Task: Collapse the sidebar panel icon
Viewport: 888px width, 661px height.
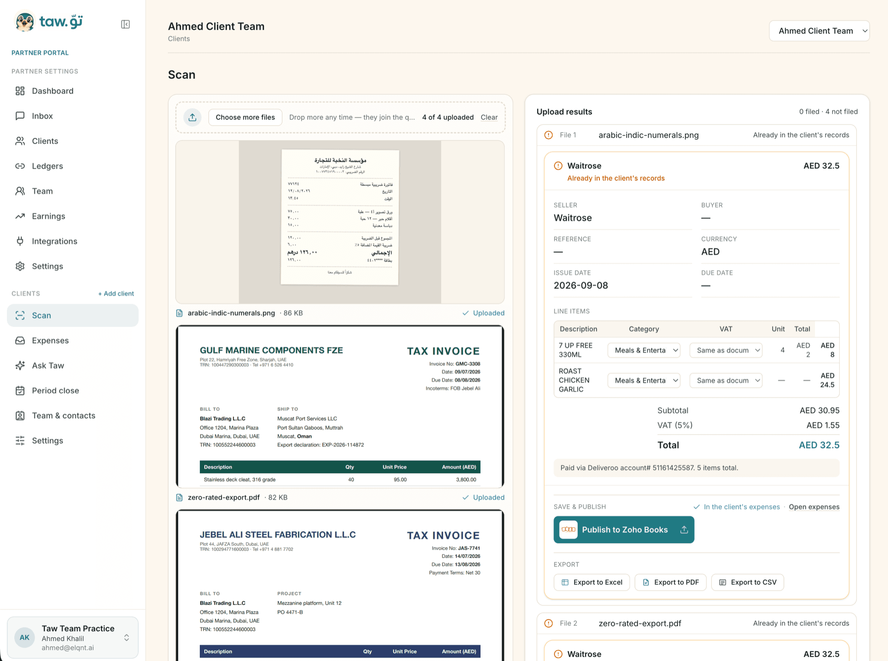Action: tap(125, 24)
